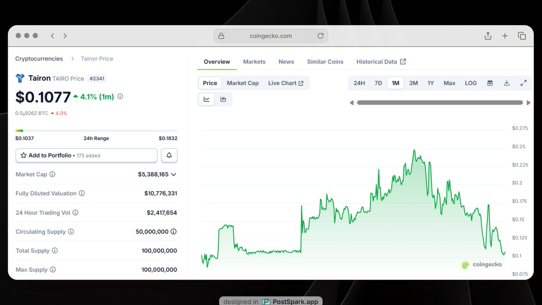Click the Cryptocurrencies breadcrumb link
Viewport: 542px width, 305px height.
39,59
